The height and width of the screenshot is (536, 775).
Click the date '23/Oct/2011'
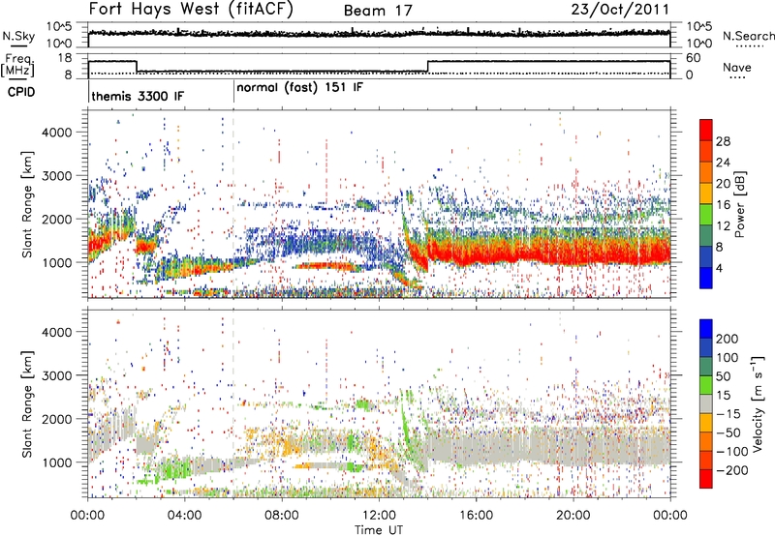coord(620,9)
